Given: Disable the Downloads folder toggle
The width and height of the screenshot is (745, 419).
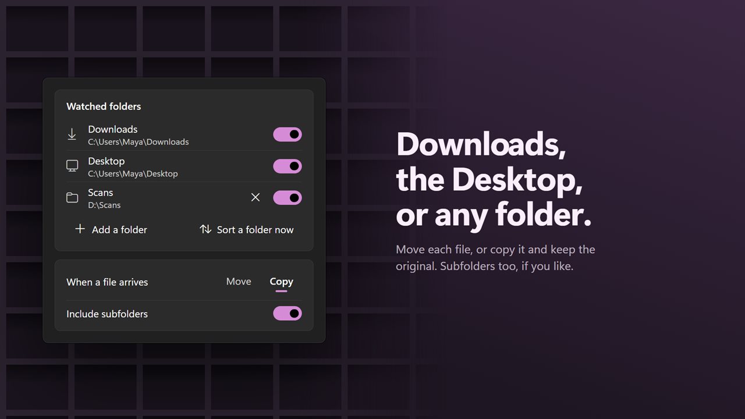Looking at the screenshot, I should (x=288, y=134).
